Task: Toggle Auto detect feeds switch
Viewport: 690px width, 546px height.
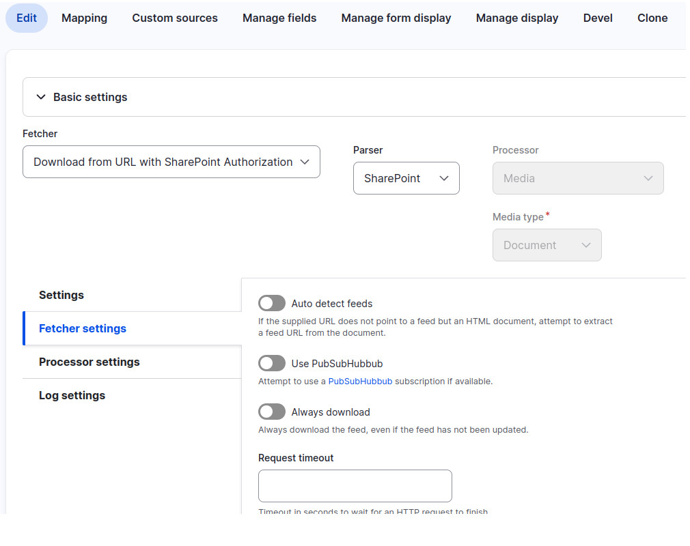Action: tap(272, 303)
